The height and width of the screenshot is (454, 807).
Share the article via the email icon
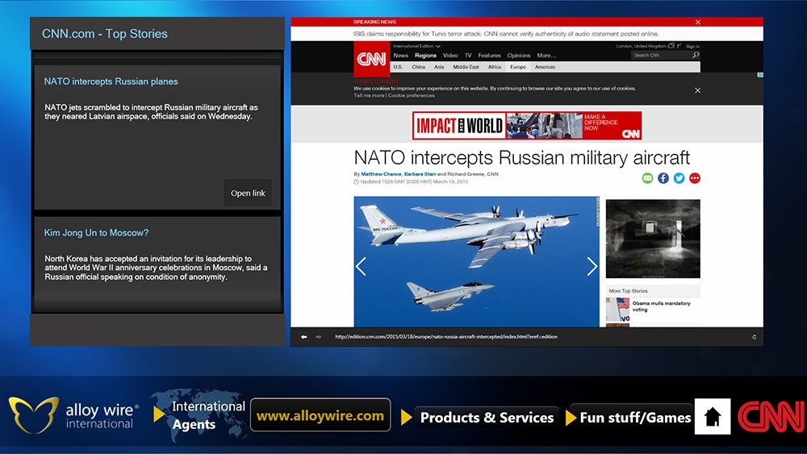point(647,178)
